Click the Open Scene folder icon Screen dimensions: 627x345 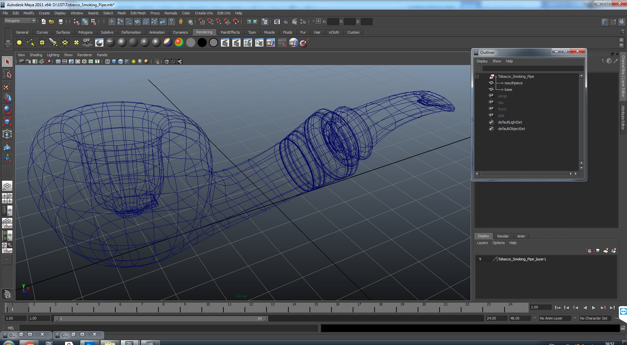[x=52, y=22]
